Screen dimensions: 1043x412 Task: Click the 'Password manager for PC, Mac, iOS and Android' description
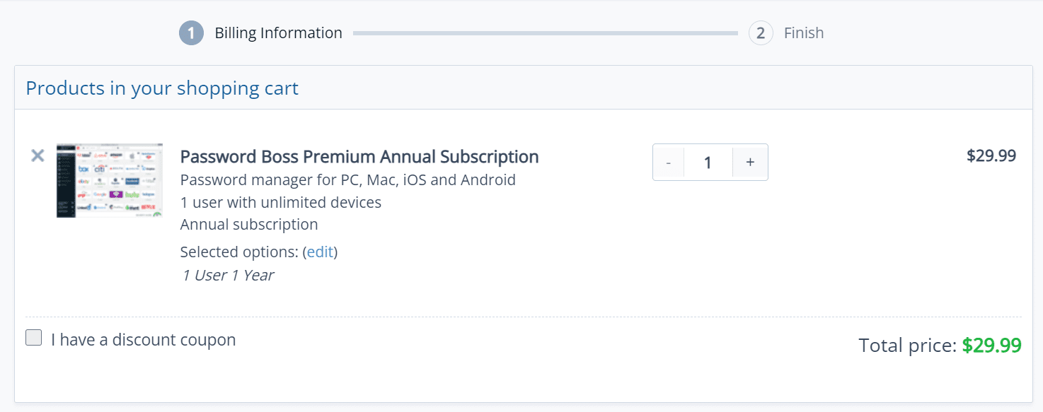[x=348, y=179]
